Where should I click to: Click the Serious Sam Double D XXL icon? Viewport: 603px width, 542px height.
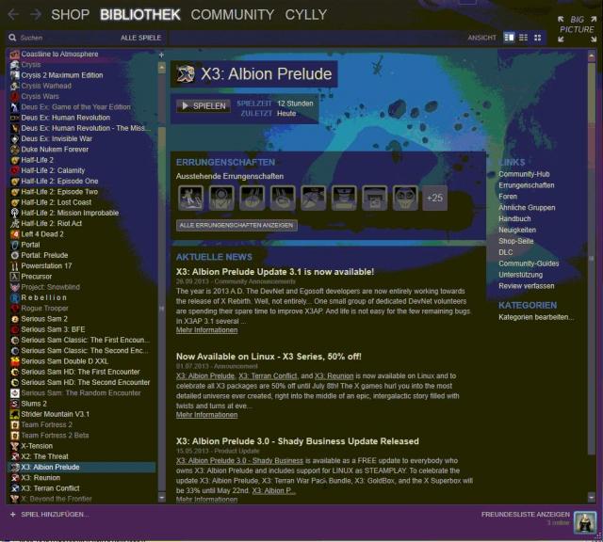tap(15, 361)
